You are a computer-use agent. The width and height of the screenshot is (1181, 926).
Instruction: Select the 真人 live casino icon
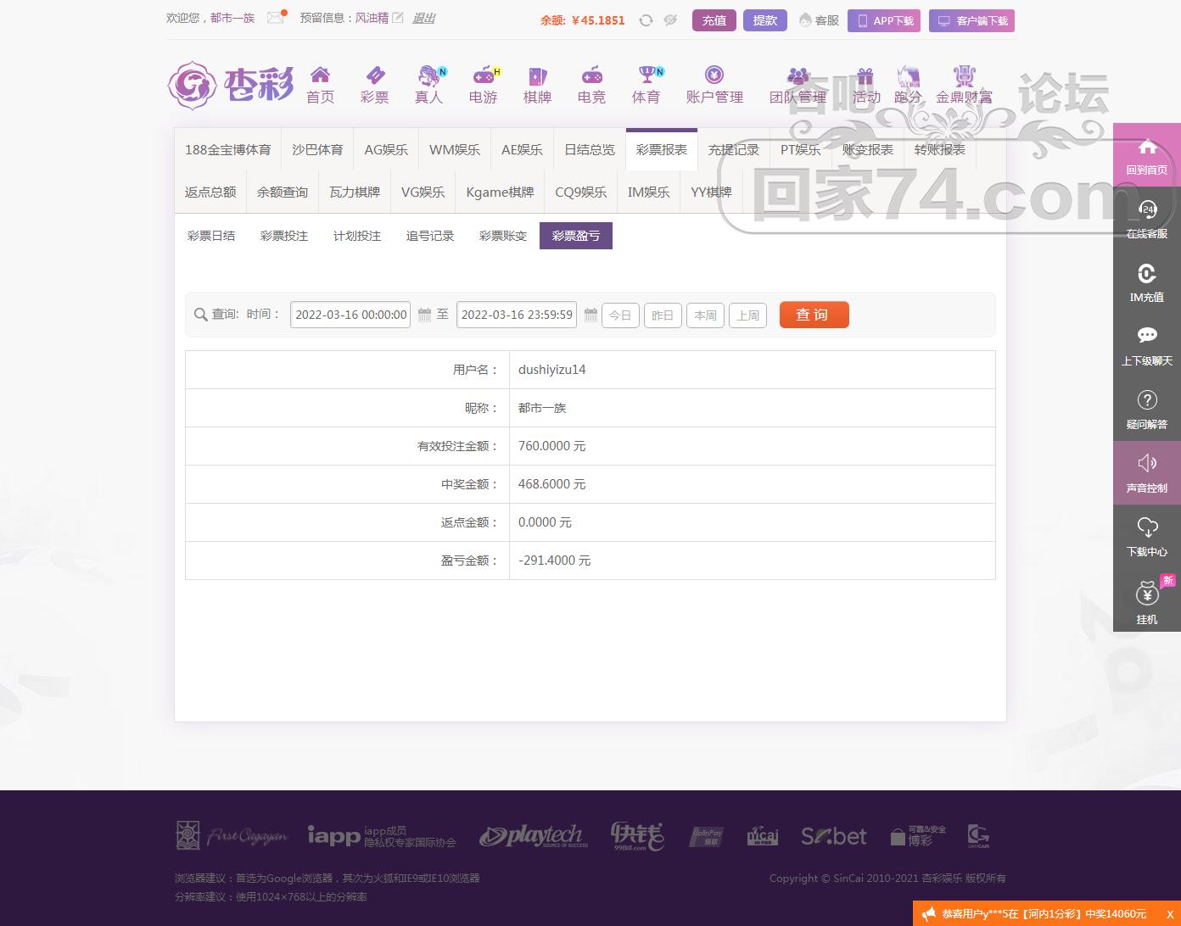click(428, 85)
